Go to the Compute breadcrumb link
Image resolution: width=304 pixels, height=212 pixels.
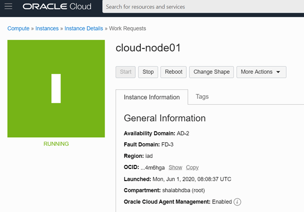18,28
